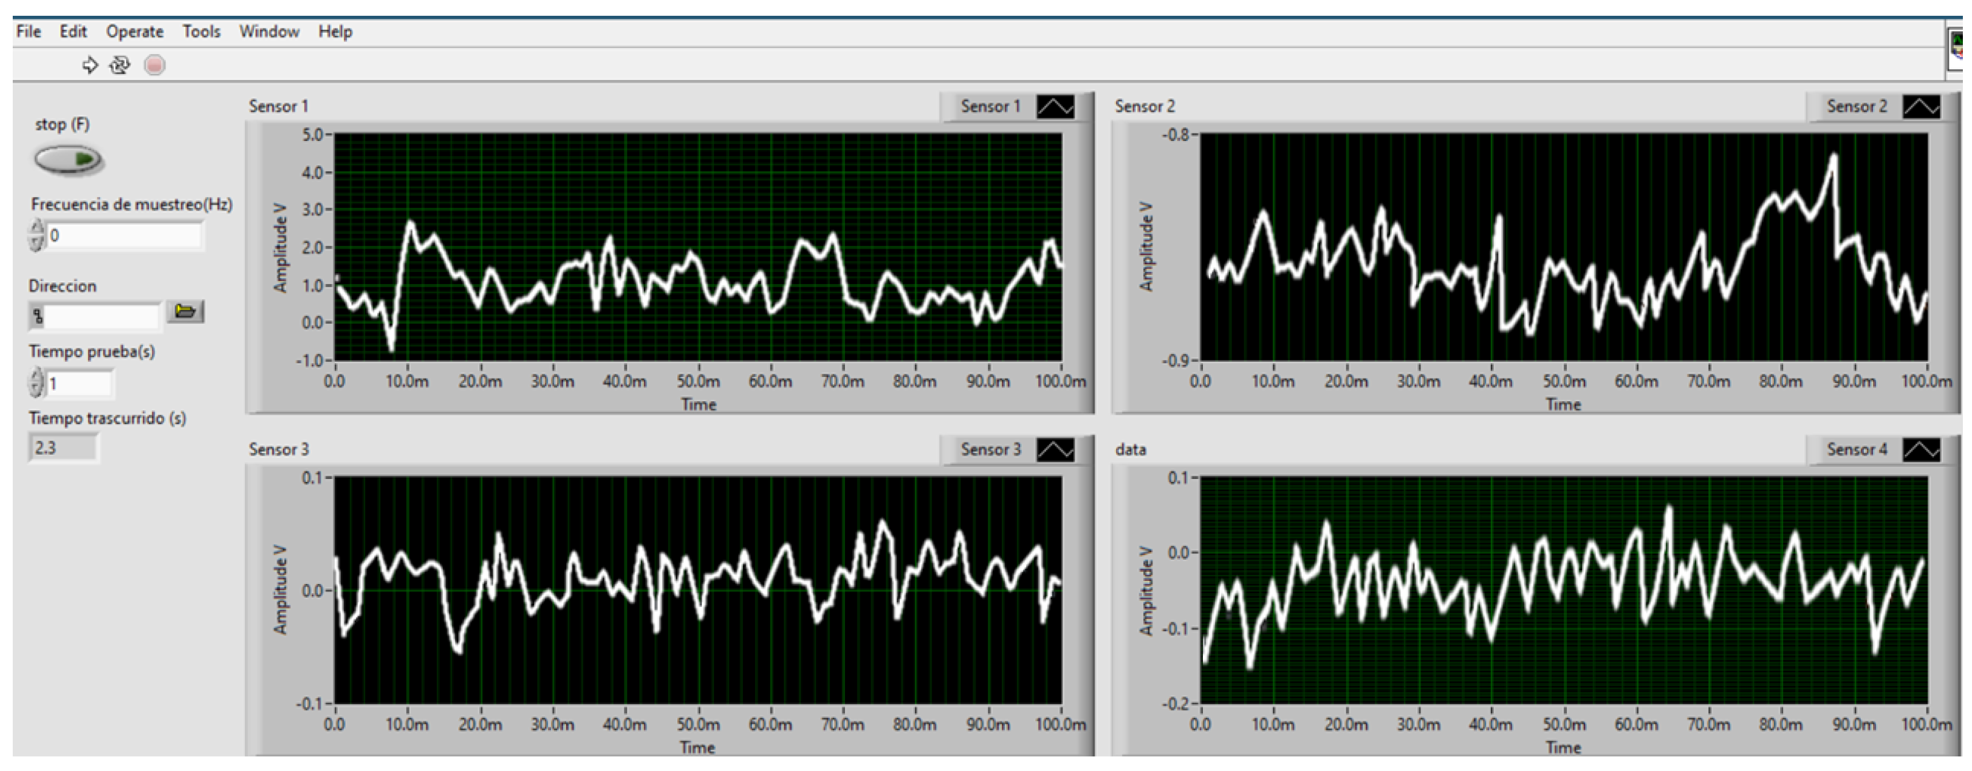Toggle the stop (F) switch

tap(67, 159)
